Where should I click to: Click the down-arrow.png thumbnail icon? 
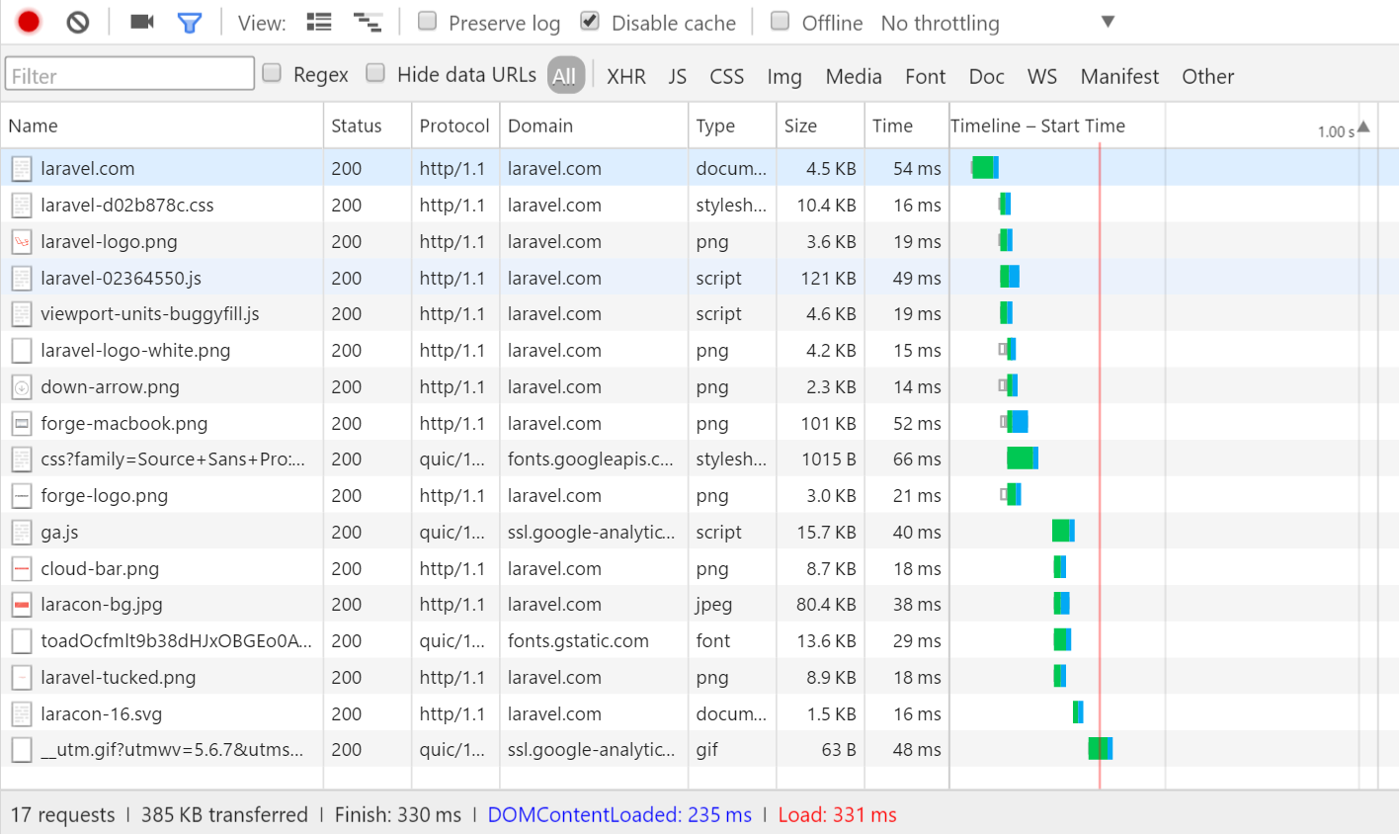(22, 387)
